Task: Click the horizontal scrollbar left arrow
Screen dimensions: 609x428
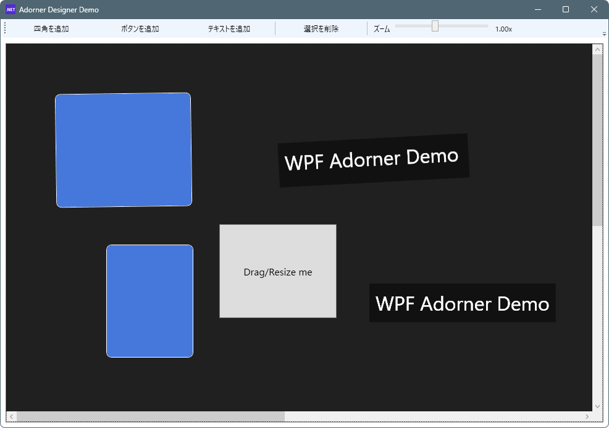Action: point(11,416)
